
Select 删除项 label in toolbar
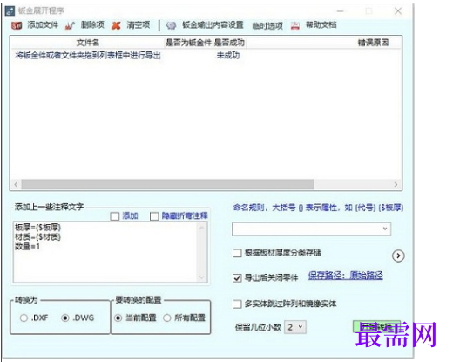(x=92, y=25)
